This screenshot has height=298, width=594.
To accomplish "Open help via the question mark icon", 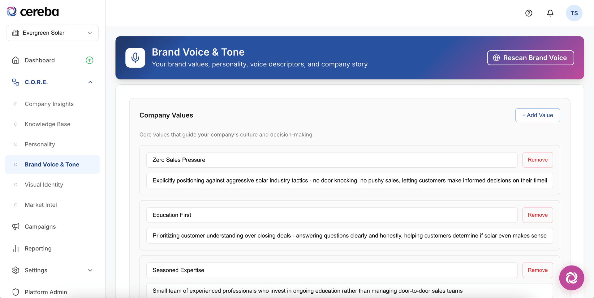I will coord(528,13).
